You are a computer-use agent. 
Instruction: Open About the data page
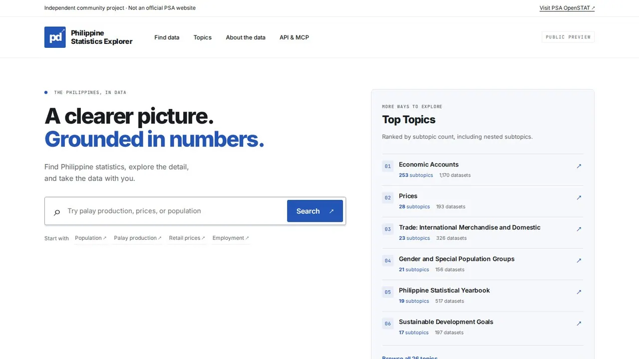246,37
